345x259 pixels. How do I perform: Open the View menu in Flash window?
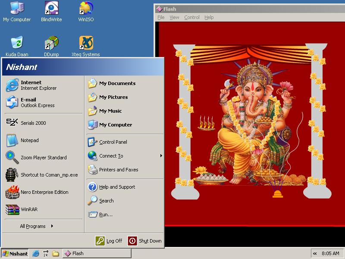point(174,17)
